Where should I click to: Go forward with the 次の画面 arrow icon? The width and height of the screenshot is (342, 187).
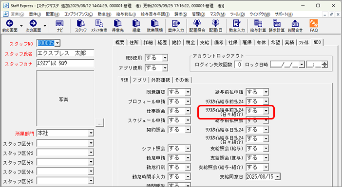(33, 26)
